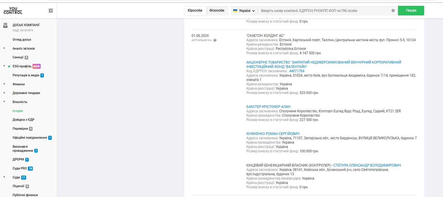The image size is (443, 197).
Task: Click contribution value 227 500 грн.
Action: click(x=309, y=120)
